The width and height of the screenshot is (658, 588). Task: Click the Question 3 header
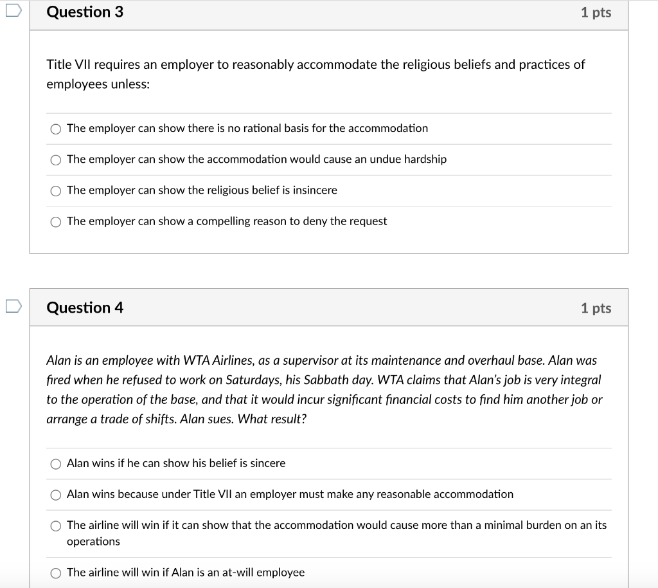pos(85,12)
